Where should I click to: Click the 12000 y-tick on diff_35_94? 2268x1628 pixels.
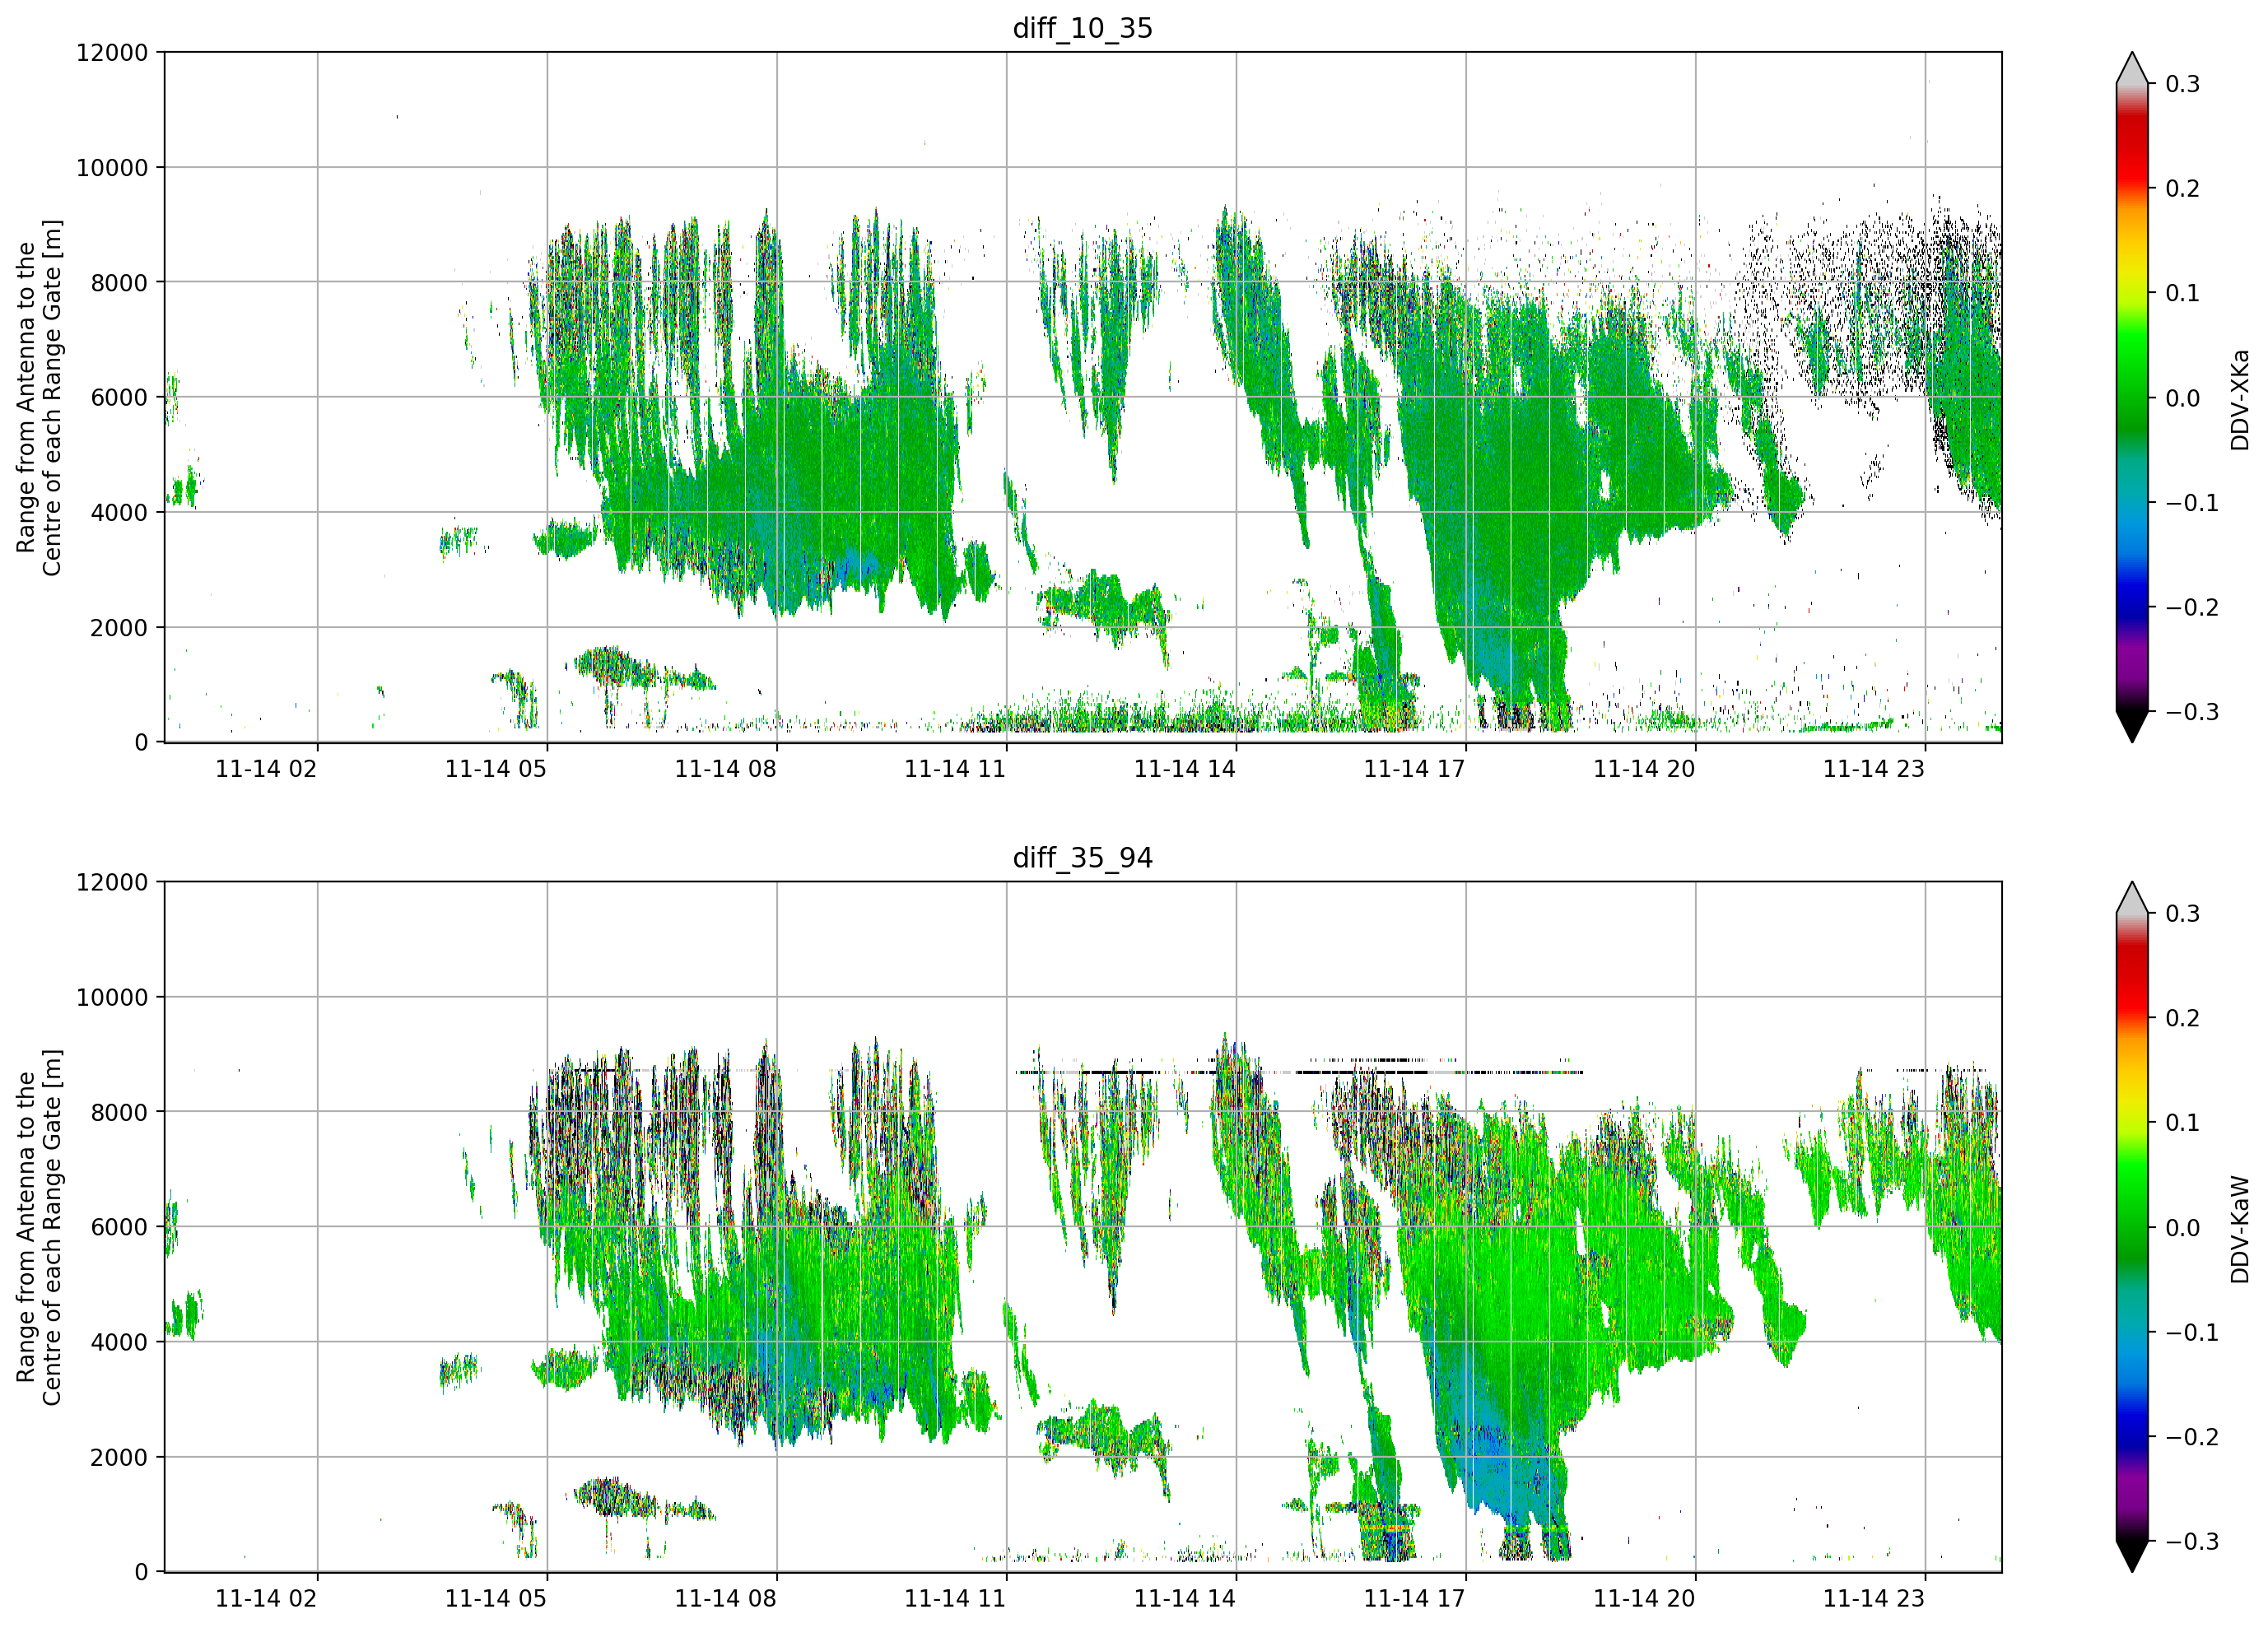[112, 882]
